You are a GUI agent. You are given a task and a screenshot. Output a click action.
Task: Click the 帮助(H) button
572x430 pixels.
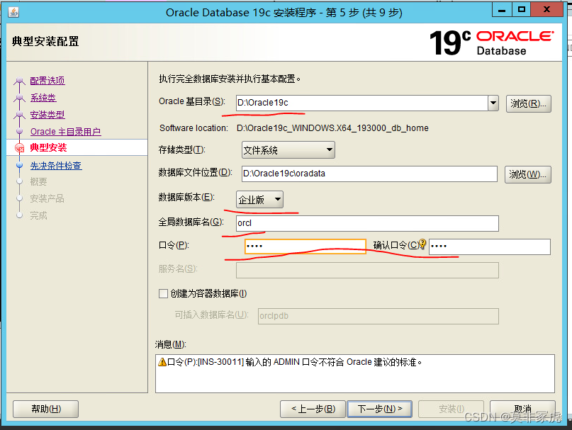coord(45,409)
